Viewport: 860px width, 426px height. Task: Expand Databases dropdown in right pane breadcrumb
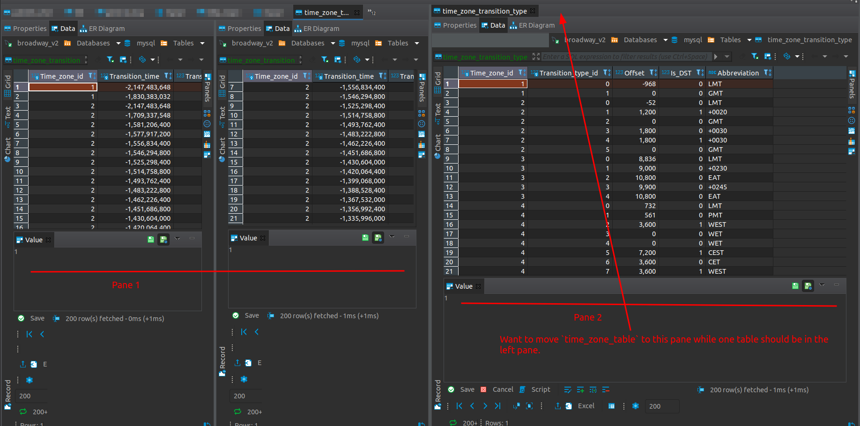coord(665,40)
